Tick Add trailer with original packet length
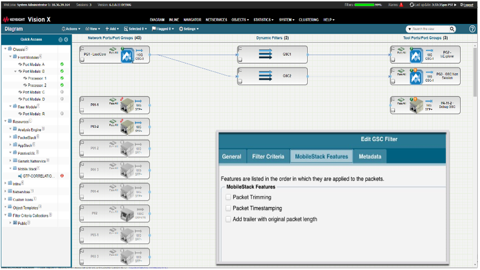Screen dimensions: 480x270 pos(228,219)
